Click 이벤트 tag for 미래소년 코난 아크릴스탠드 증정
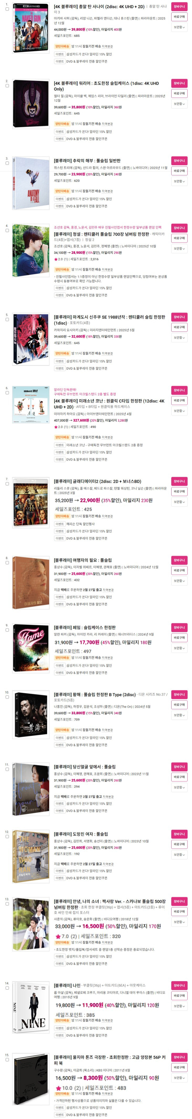The width and height of the screenshot is (192, 1119). tap(60, 445)
